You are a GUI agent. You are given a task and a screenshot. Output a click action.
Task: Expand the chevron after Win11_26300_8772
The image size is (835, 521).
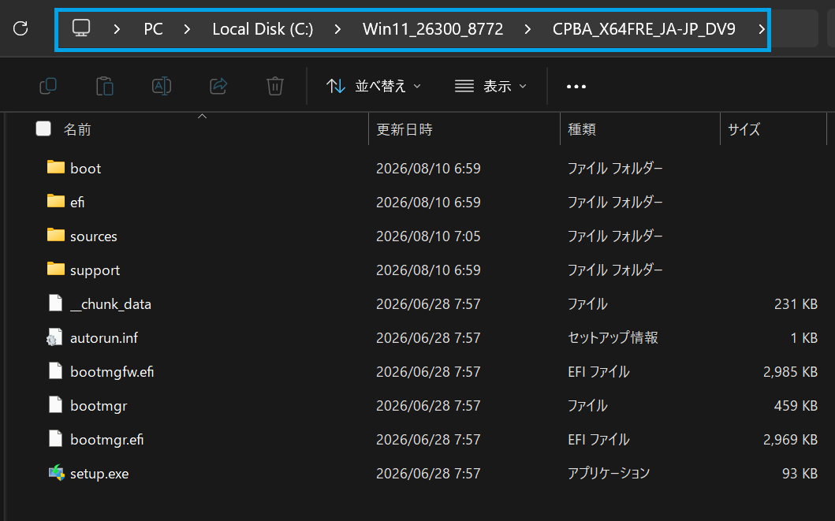tap(527, 28)
